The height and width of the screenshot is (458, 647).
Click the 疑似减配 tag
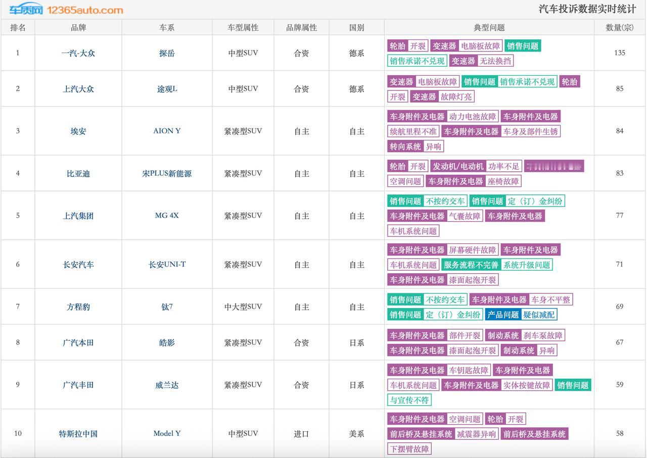[x=539, y=315]
